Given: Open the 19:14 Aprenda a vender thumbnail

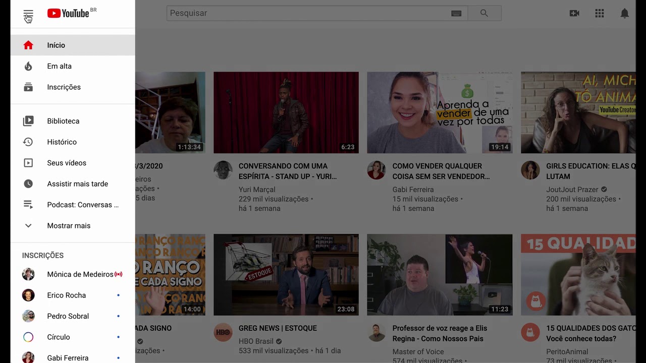Looking at the screenshot, I should tap(440, 112).
